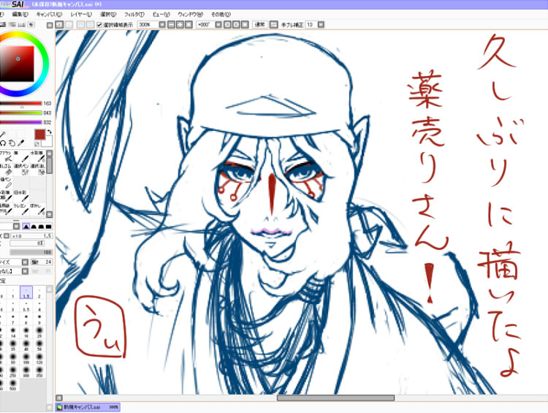
Task: Adjust the red slider showing 163
Action: [21, 104]
